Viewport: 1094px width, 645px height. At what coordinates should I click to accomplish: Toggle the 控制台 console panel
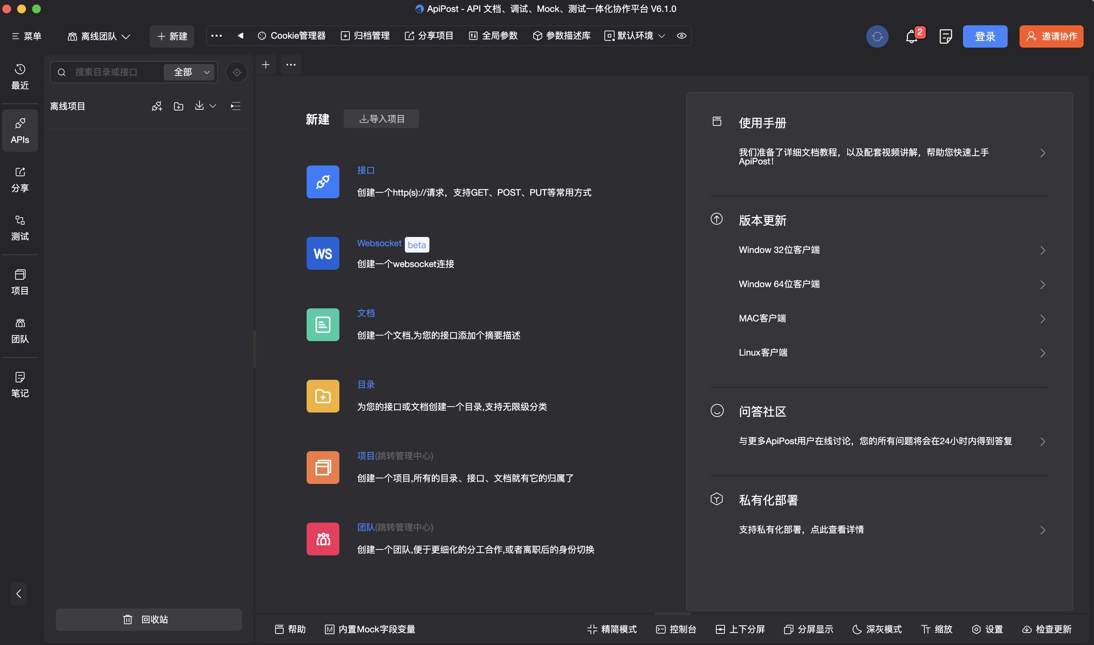tap(676, 629)
